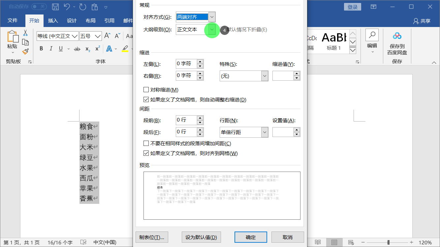This screenshot has width=440, height=247.
Task: Toggle the AutoSave switch
Action: coord(39,7)
